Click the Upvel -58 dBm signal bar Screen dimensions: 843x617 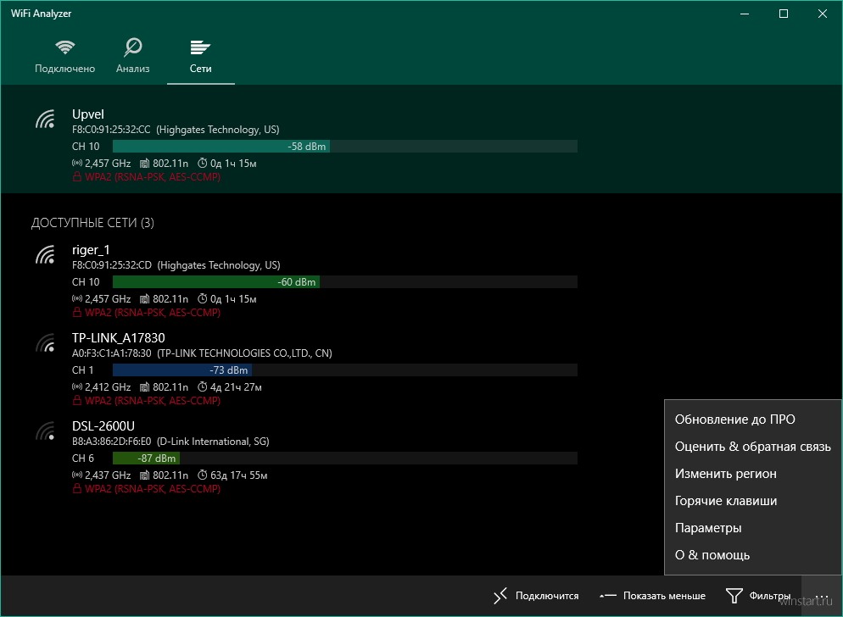click(x=345, y=146)
